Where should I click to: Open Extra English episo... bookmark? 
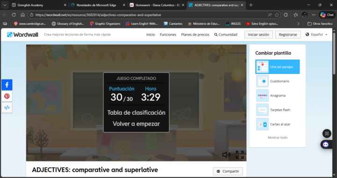[262, 23]
